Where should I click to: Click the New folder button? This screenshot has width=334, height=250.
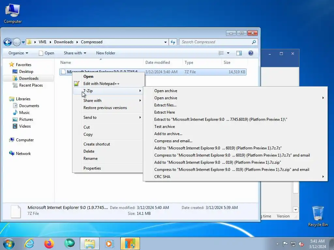pos(106,53)
